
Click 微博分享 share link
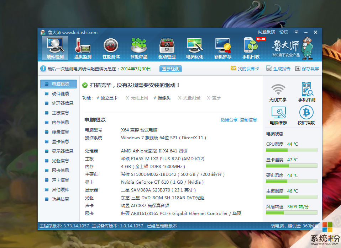(x=229, y=120)
